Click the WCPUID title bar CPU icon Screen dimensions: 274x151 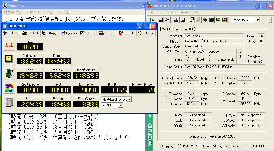tap(149, 6)
